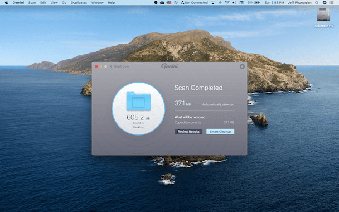339x212 pixels.
Task: Open the Siri icon in menu bar
Action: pos(325,3)
